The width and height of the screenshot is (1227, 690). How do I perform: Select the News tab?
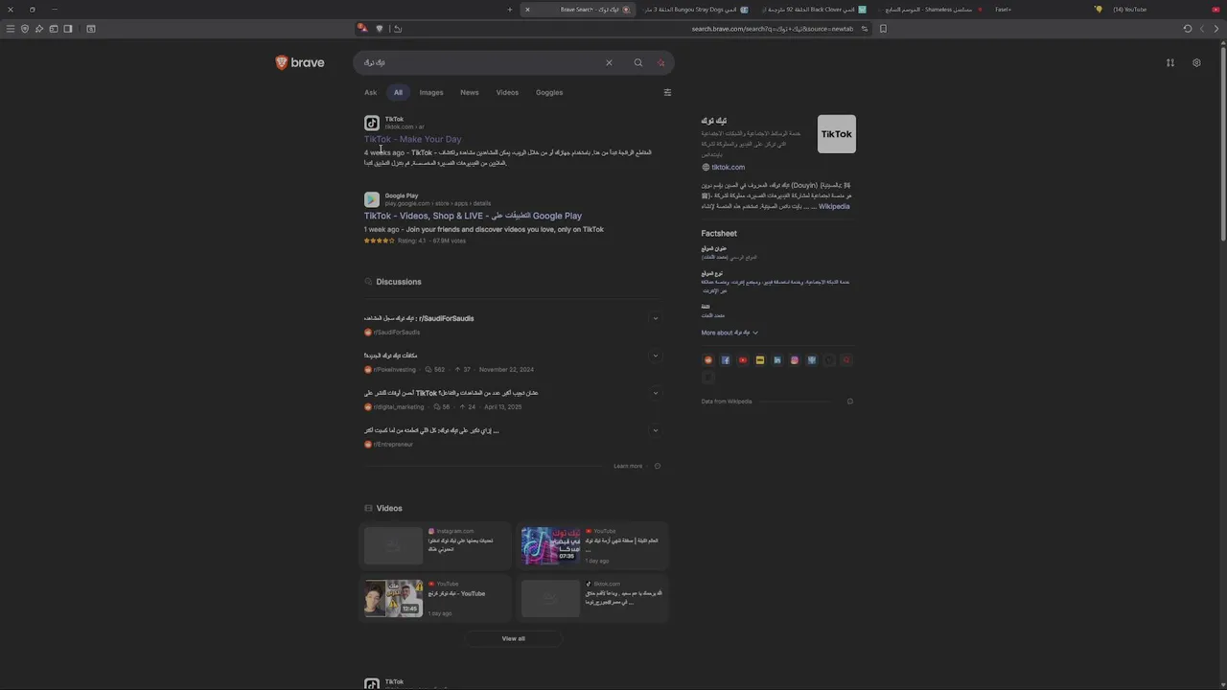click(470, 92)
